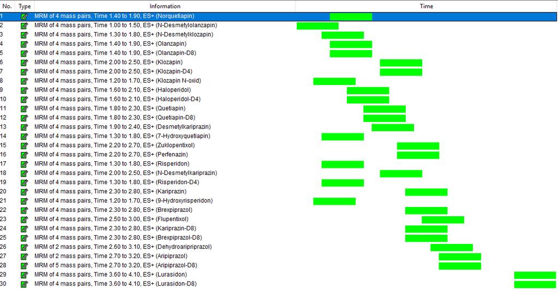Select the time bar for Aripiprazol-D8

click(460, 266)
